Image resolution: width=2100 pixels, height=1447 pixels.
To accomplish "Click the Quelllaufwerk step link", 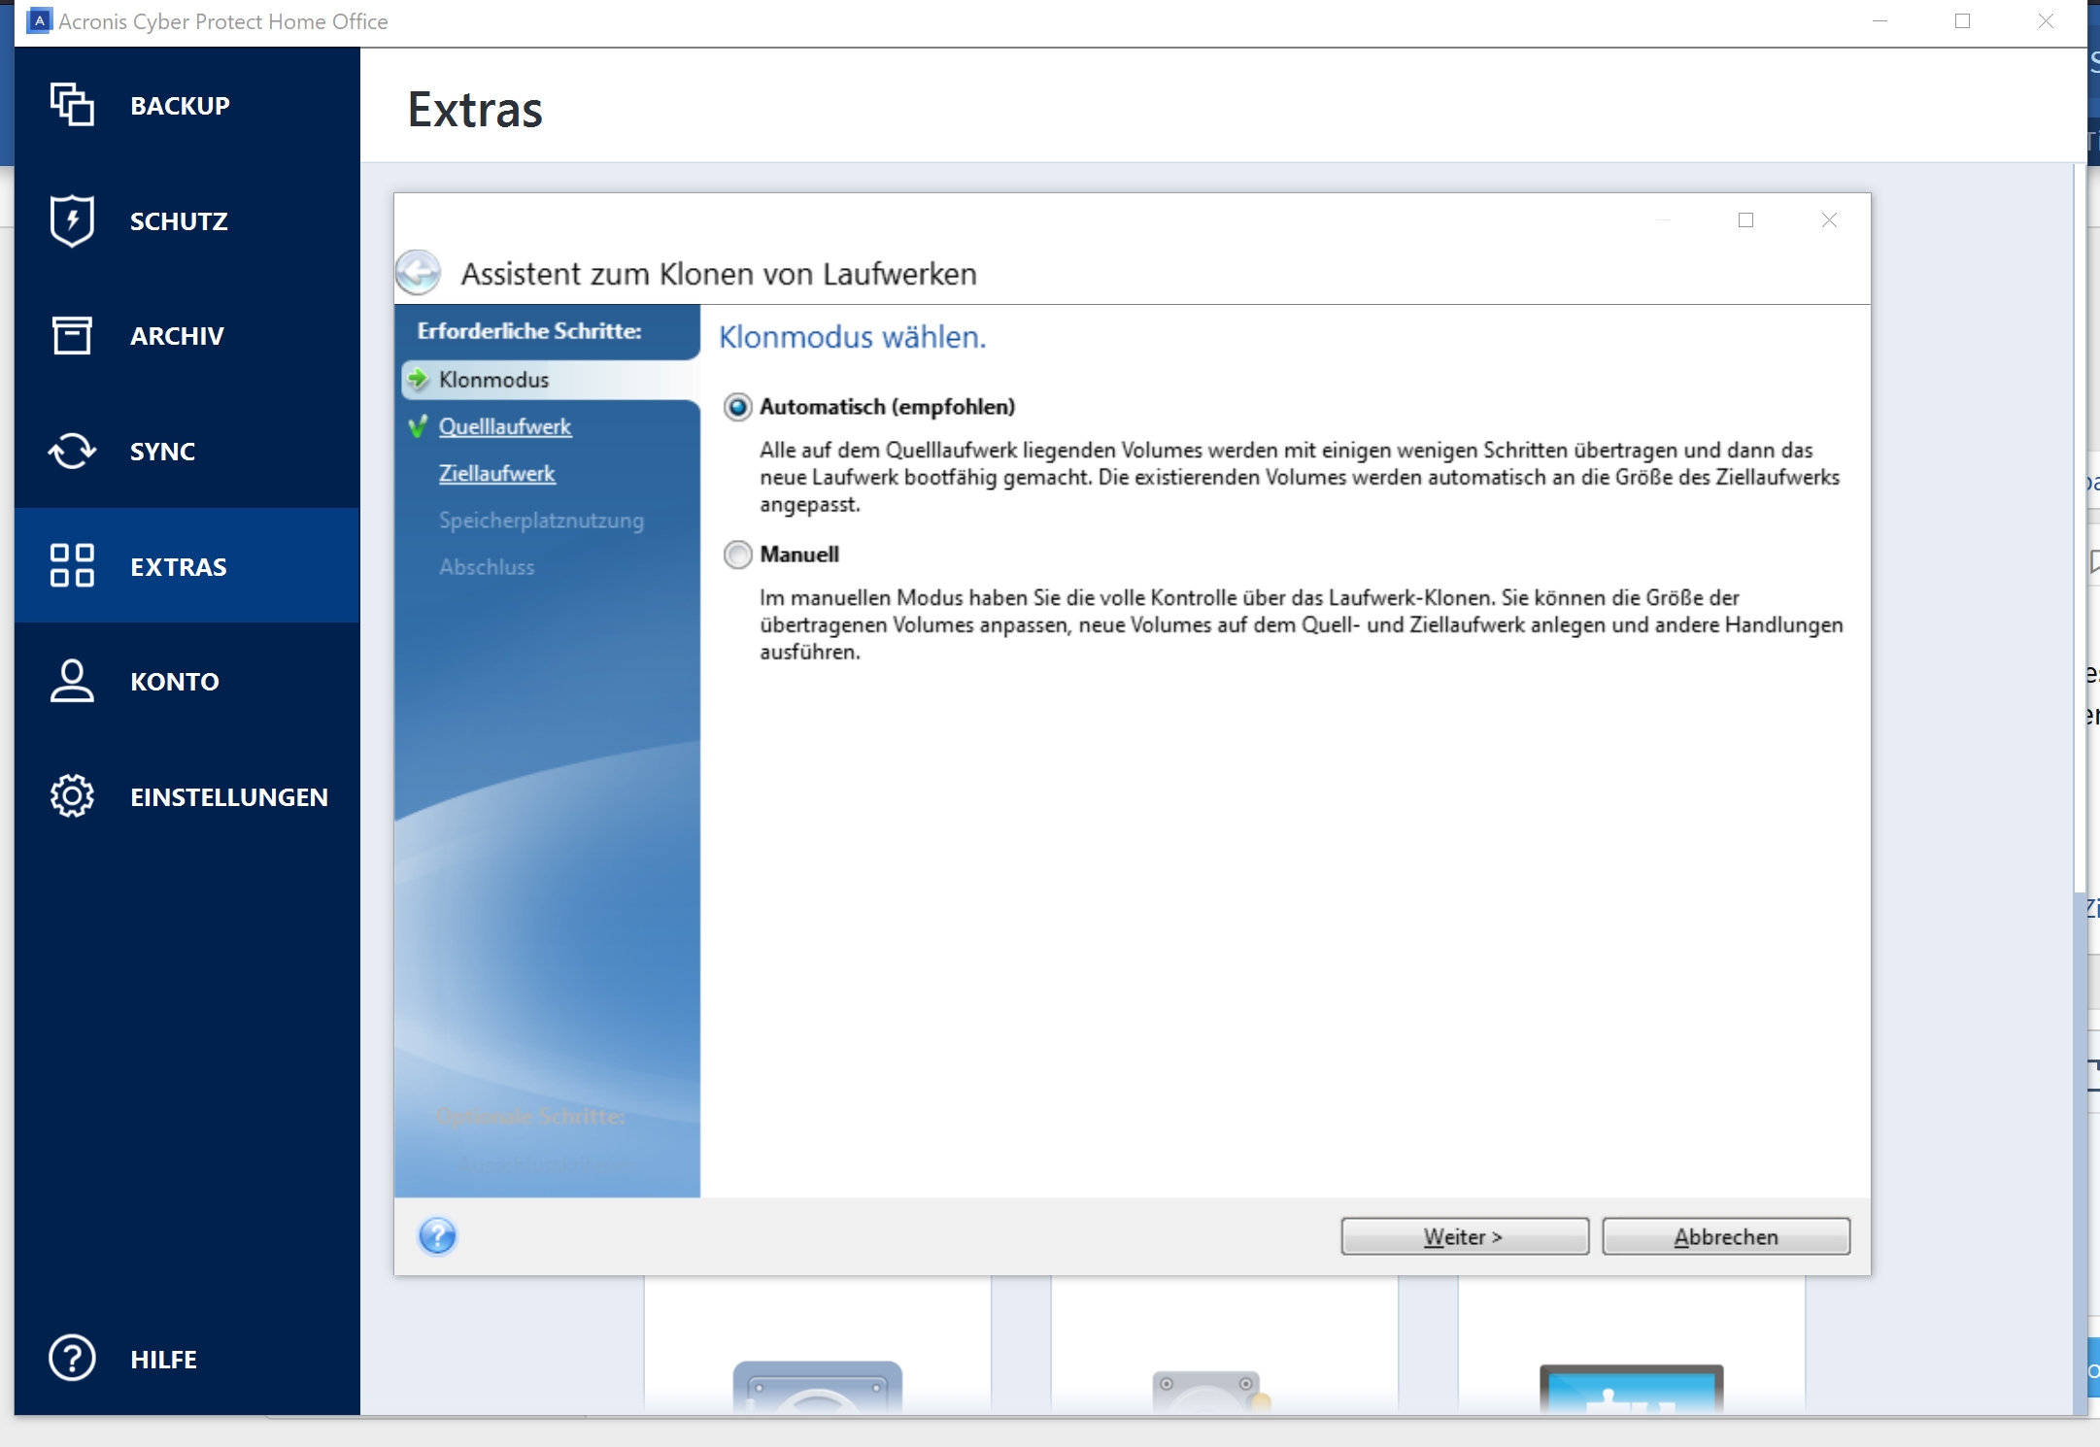I will point(504,426).
